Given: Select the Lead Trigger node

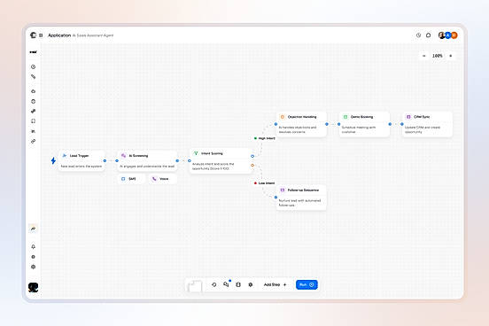Looking at the screenshot, I should coord(81,160).
